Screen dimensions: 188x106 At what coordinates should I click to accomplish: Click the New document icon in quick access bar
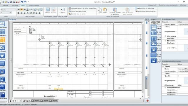point(3,2)
